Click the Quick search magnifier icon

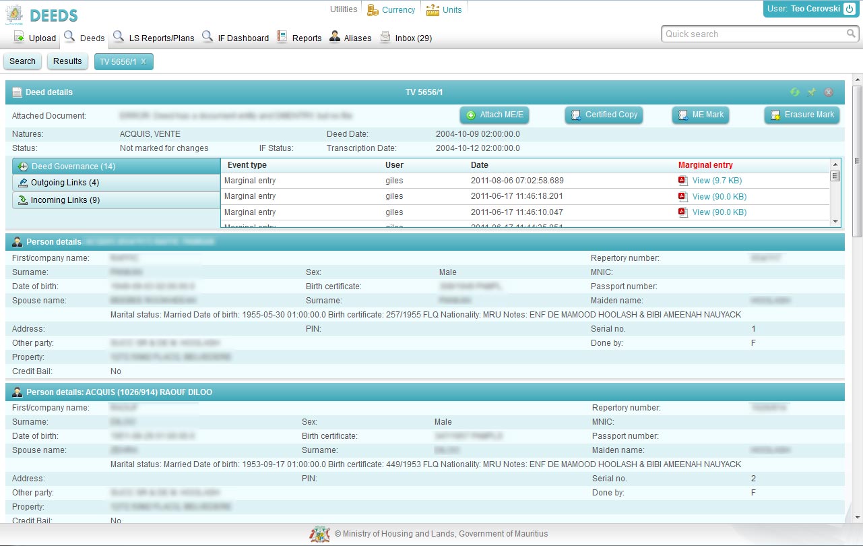click(x=852, y=34)
